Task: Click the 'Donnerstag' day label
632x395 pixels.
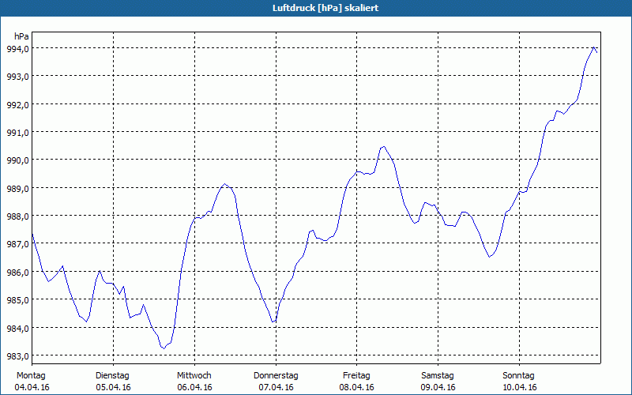Action: (276, 376)
